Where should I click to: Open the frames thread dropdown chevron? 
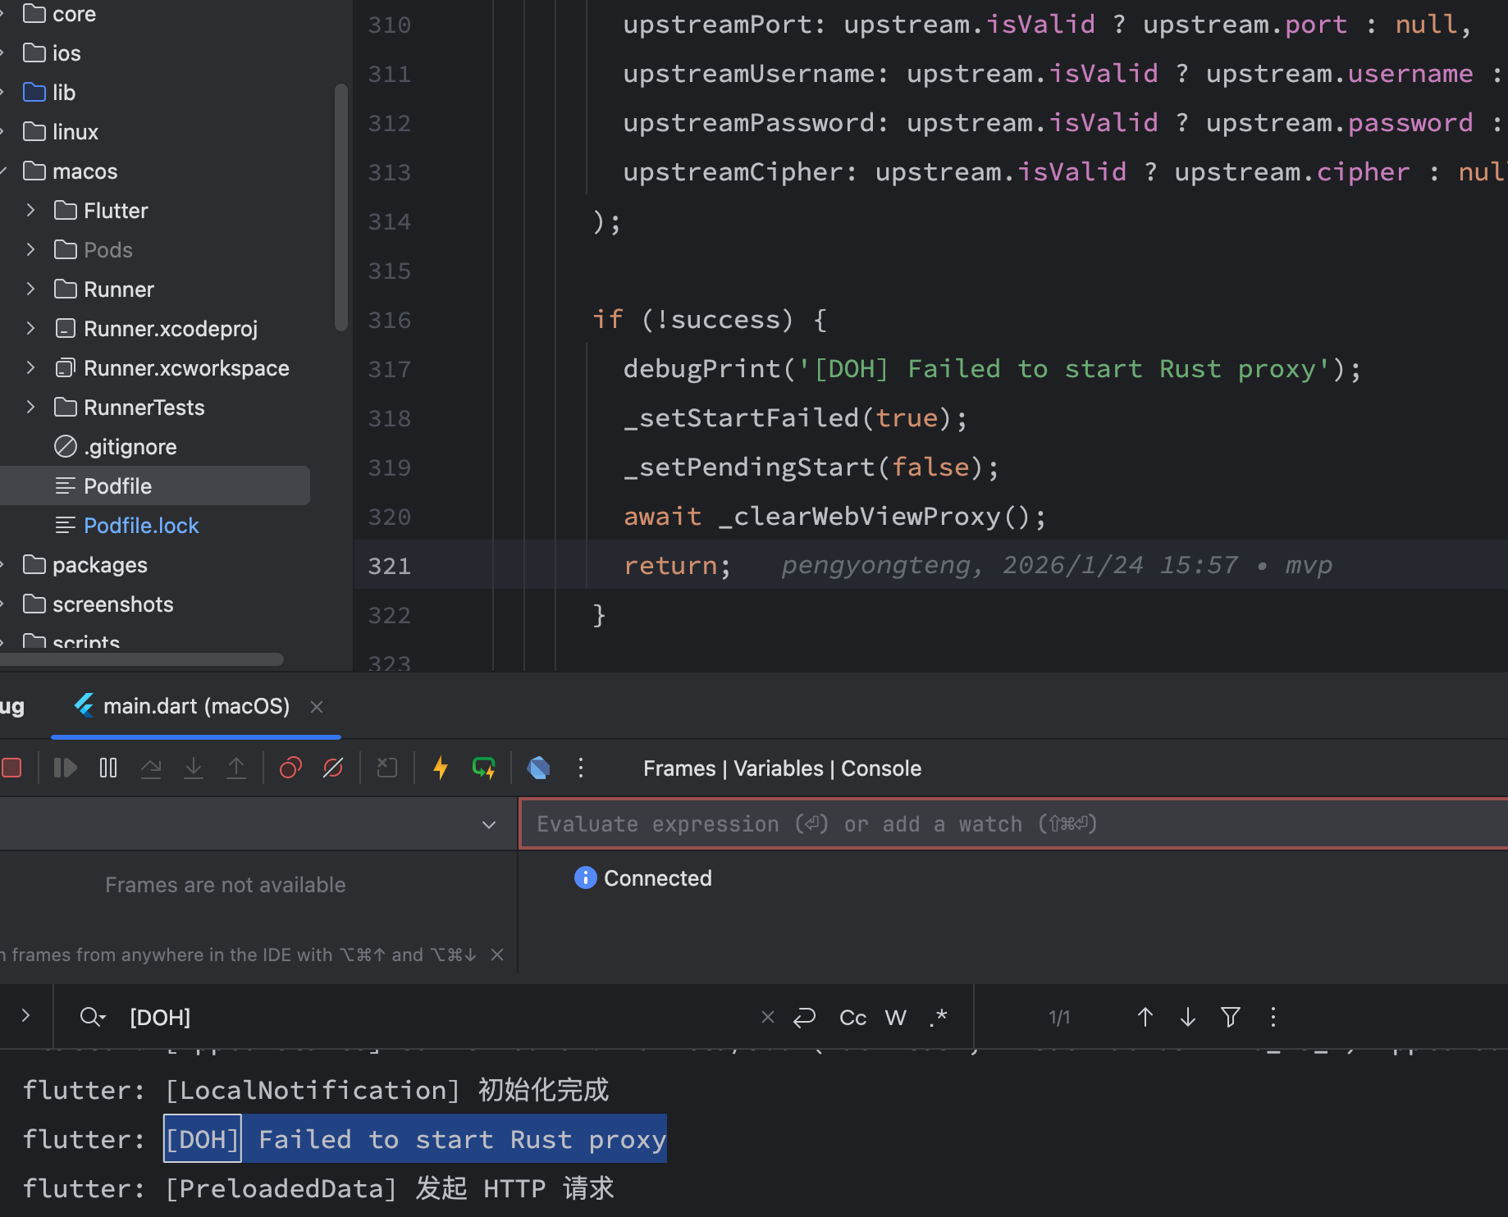pos(489,824)
